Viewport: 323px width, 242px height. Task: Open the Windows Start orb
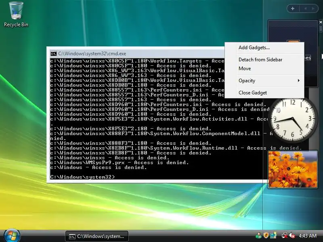[x=12, y=236]
